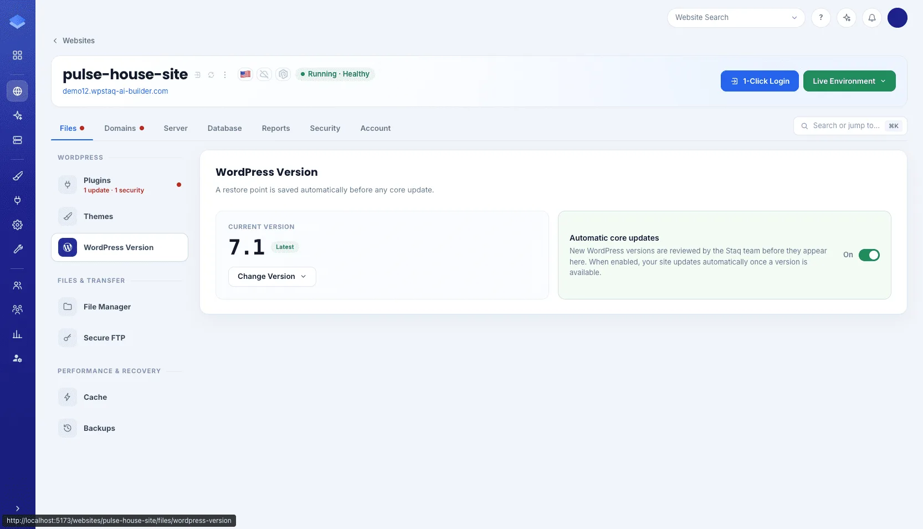The image size is (923, 529).
Task: Open the Change Version dropdown
Action: point(272,277)
